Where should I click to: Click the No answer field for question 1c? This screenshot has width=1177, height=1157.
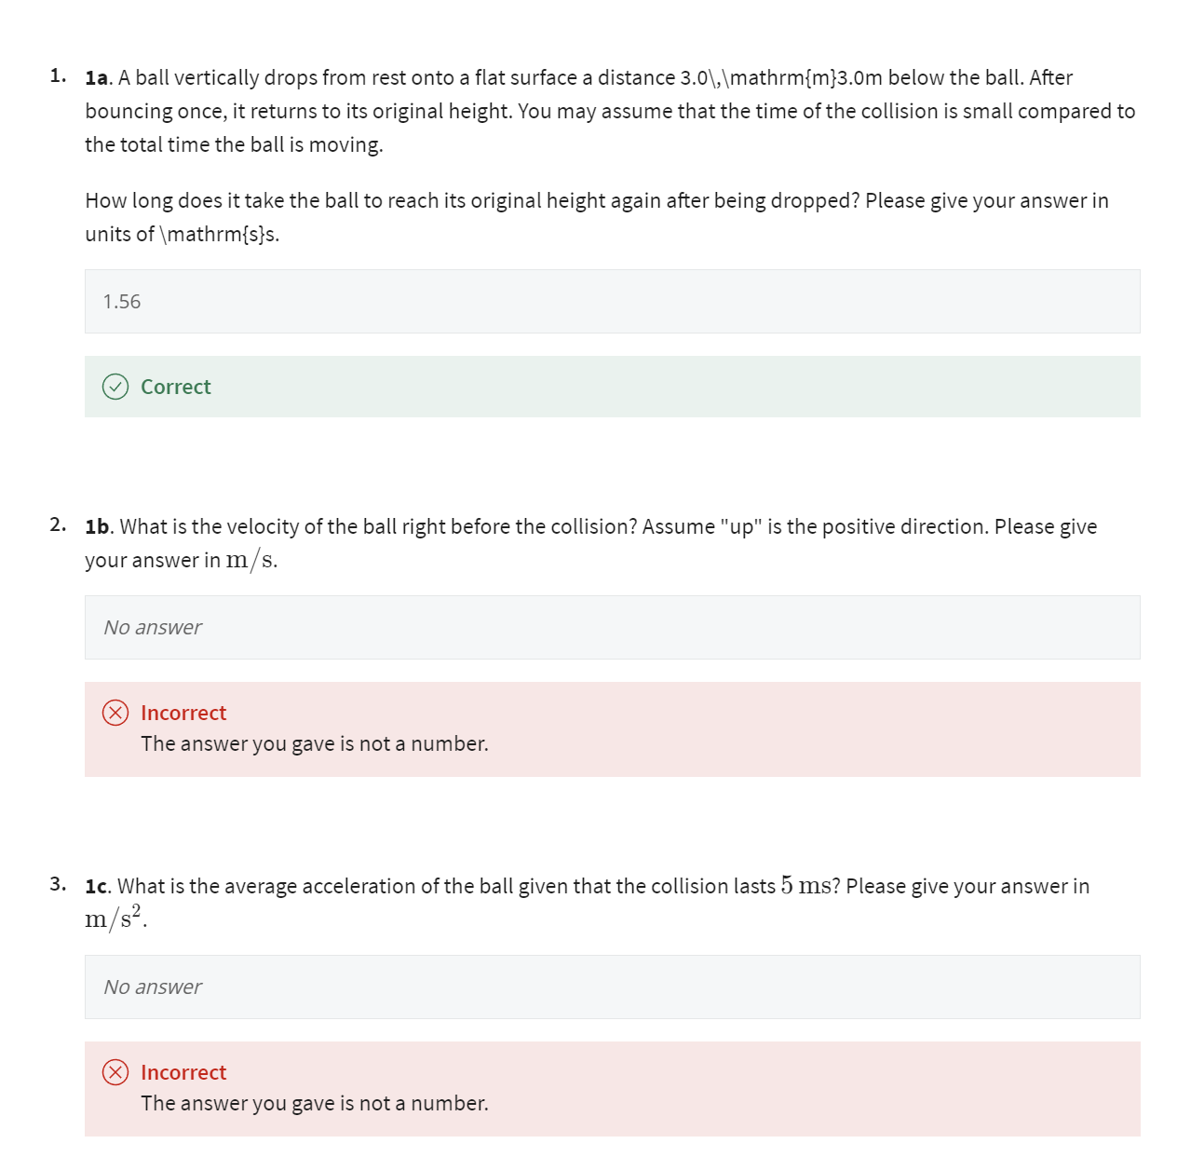pyautogui.click(x=613, y=986)
